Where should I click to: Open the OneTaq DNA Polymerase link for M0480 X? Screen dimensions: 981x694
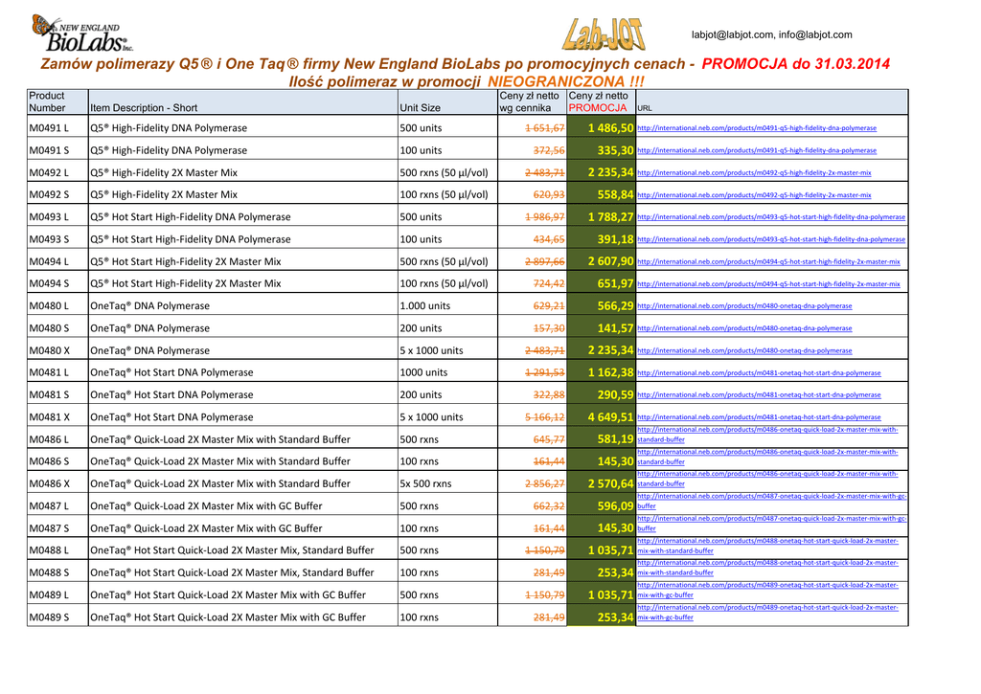(x=743, y=351)
